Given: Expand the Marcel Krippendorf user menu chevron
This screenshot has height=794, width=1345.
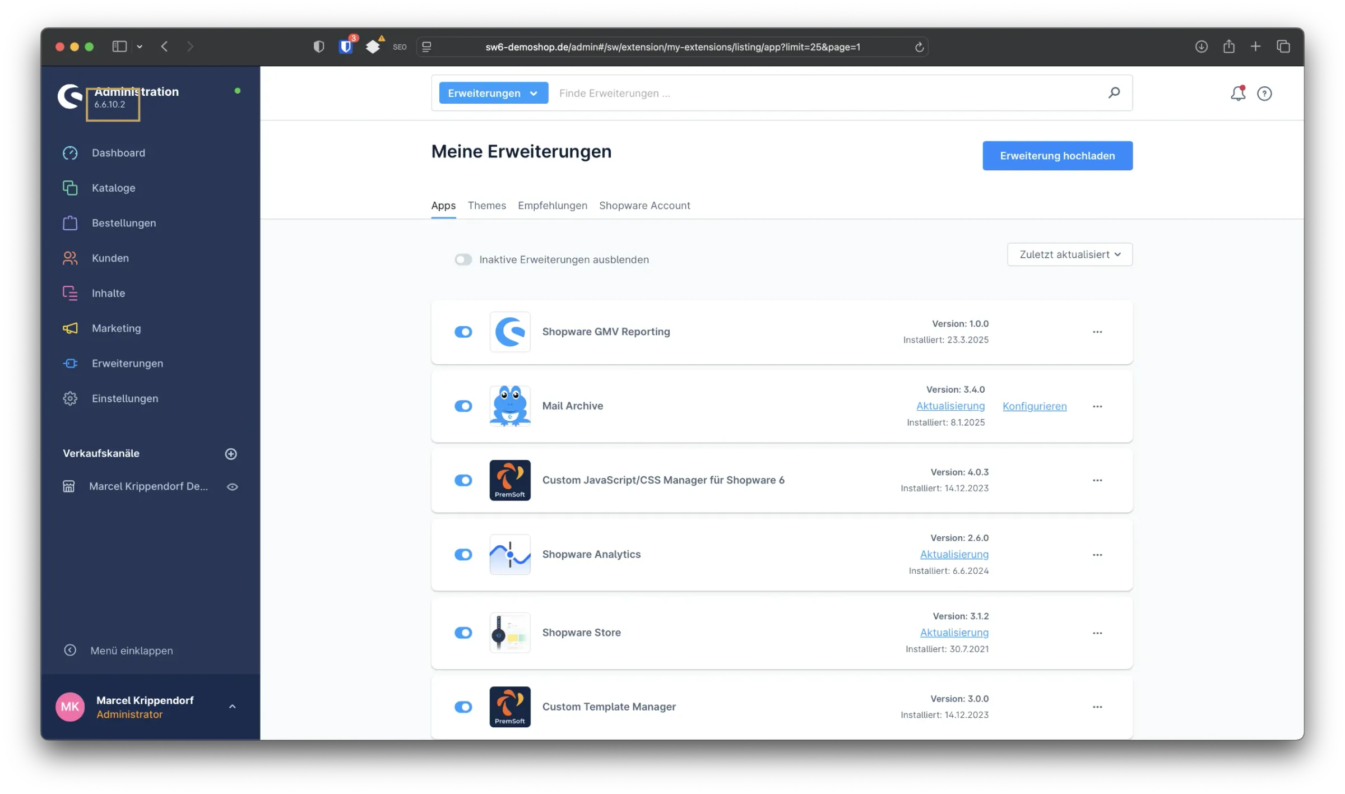Looking at the screenshot, I should tap(232, 707).
